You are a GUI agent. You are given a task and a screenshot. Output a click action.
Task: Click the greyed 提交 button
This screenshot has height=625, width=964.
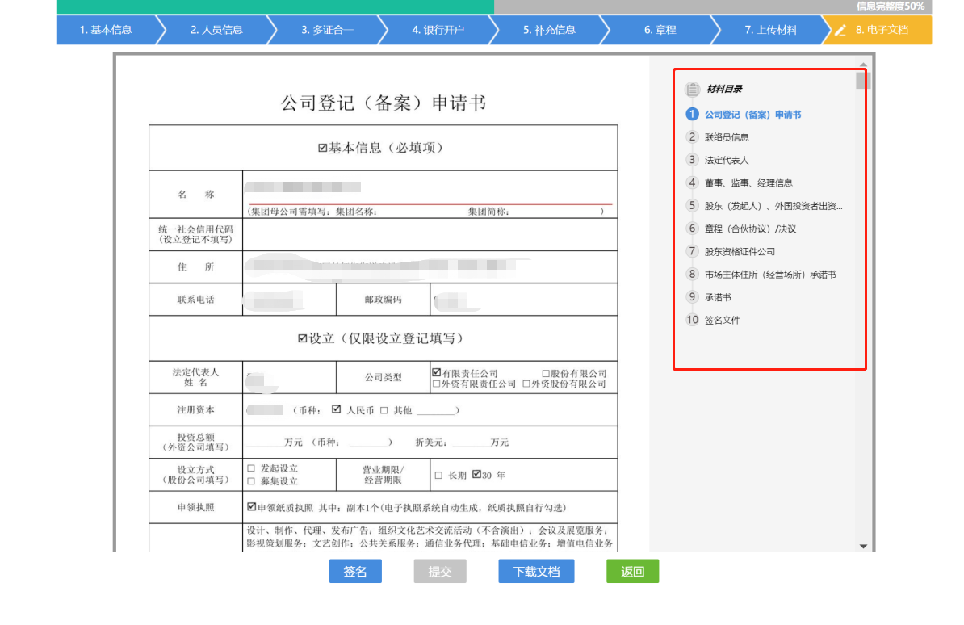[439, 572]
